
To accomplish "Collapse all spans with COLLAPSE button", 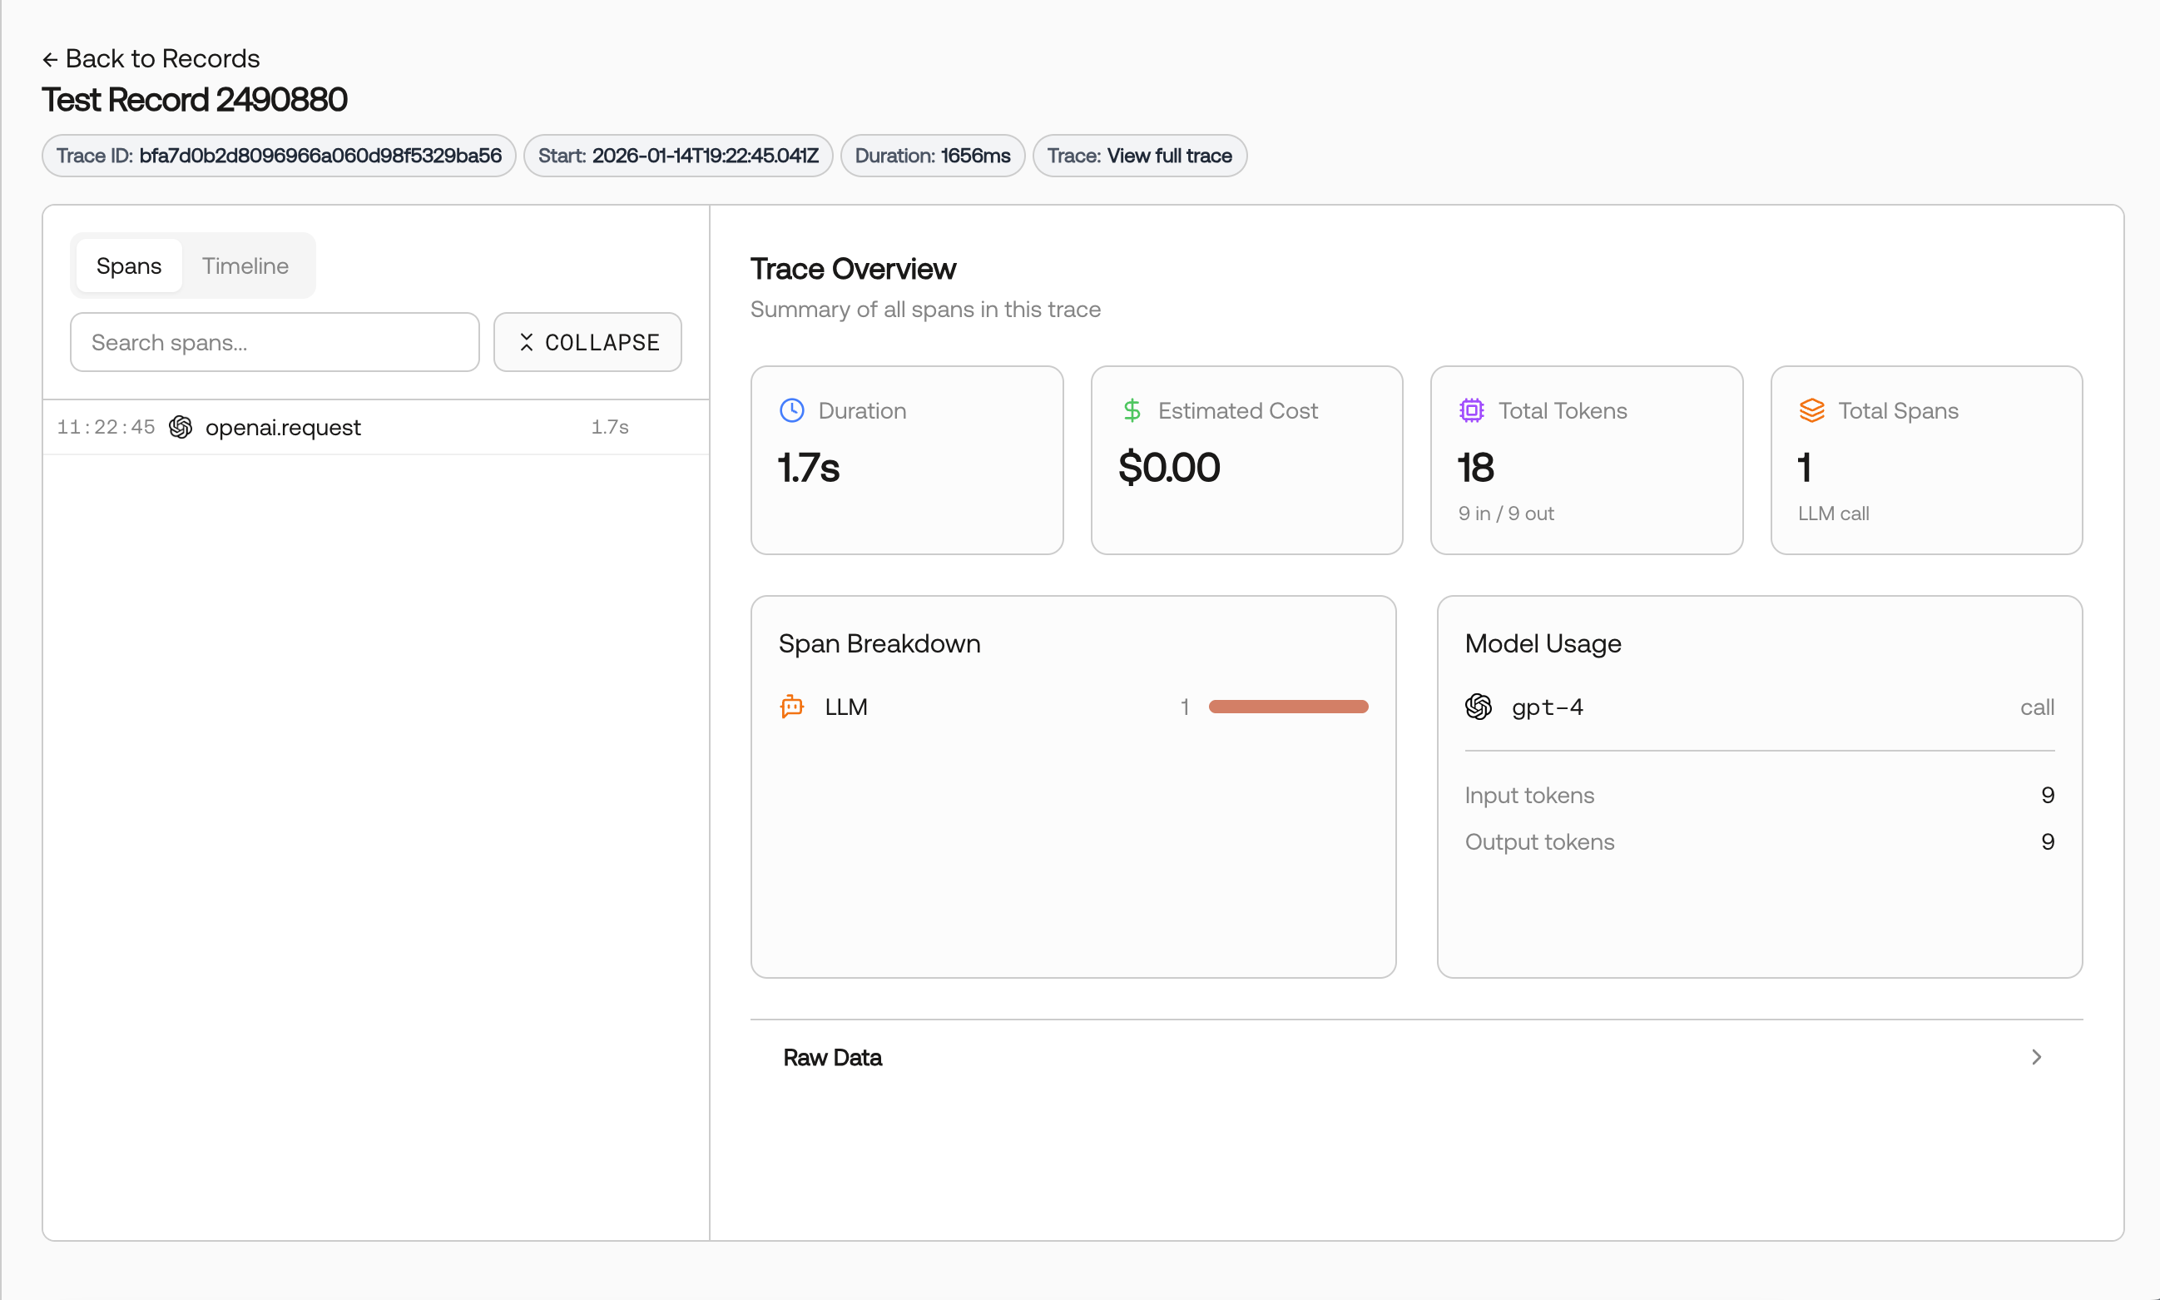I will tap(587, 341).
